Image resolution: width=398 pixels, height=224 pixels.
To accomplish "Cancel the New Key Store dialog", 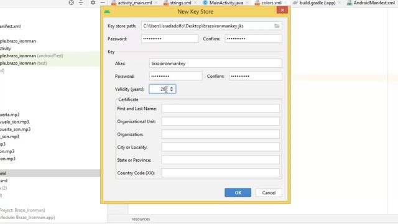I will click(x=269, y=192).
